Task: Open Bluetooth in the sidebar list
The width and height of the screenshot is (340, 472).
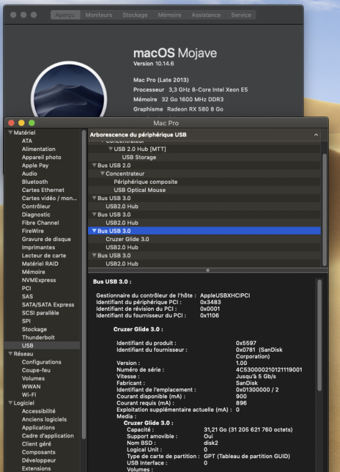Action: [x=35, y=182]
